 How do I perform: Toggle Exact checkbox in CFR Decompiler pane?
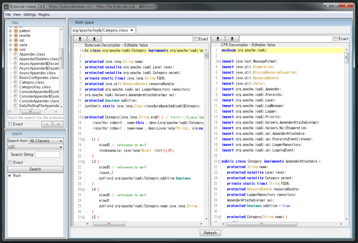336,39
